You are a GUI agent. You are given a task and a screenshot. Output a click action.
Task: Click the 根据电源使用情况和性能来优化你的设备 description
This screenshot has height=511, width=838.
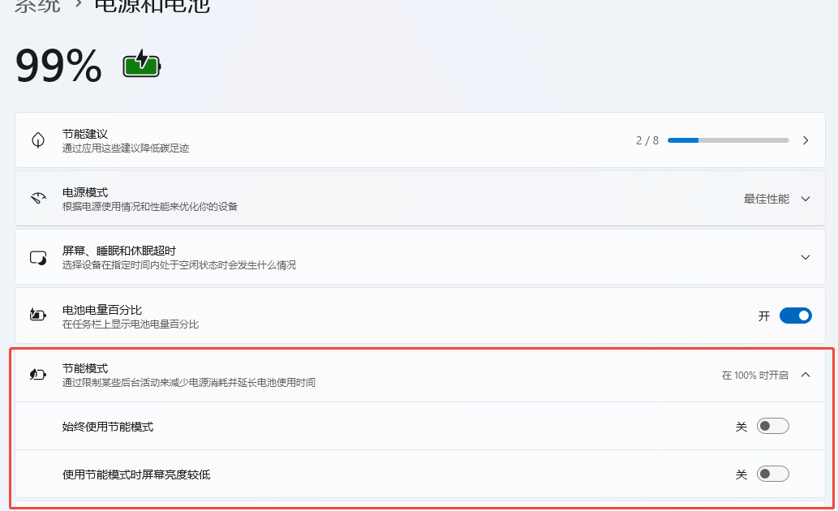tap(149, 206)
